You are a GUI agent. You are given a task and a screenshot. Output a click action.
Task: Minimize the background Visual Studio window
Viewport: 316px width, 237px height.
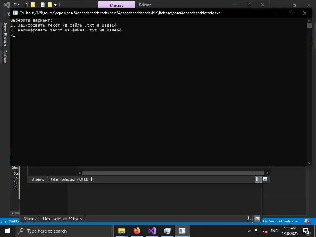pos(280,5)
